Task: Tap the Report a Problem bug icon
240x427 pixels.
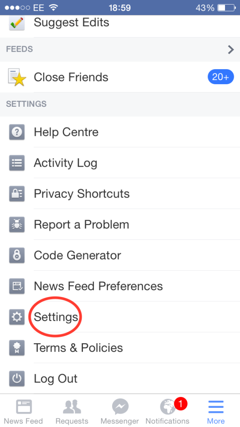Action: (x=17, y=224)
